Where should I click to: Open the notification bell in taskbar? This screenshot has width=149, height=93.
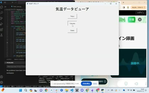(146, 90)
